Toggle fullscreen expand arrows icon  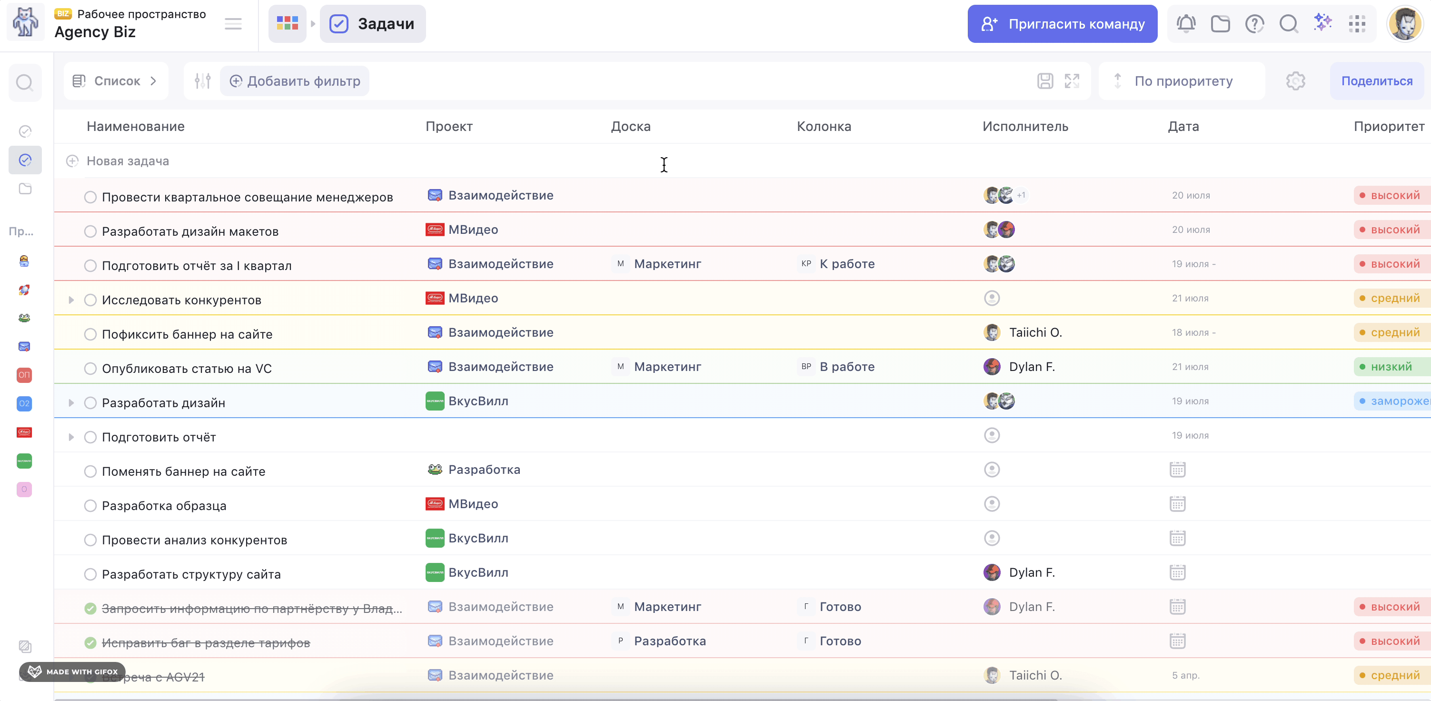click(x=1072, y=81)
